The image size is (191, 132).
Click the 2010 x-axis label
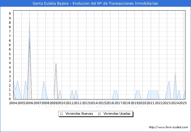(61, 103)
